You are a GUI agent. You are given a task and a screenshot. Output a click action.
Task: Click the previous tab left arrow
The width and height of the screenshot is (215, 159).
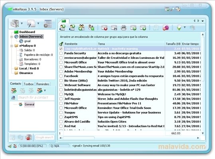point(194,21)
